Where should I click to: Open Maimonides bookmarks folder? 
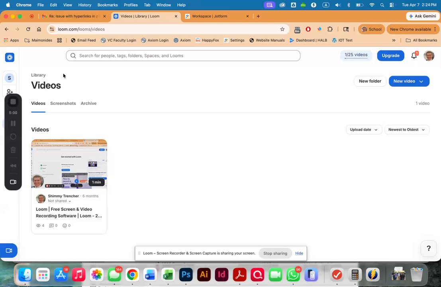coord(38,40)
